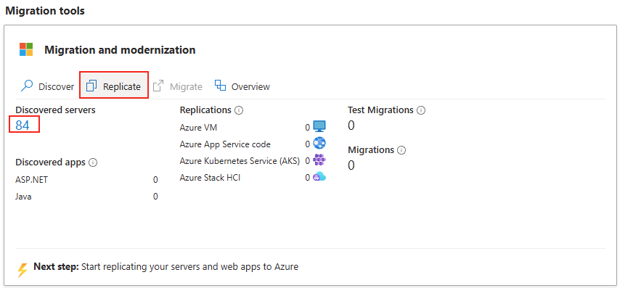Click the Migrate arrow icon
Image resolution: width=625 pixels, height=288 pixels.
[x=158, y=86]
